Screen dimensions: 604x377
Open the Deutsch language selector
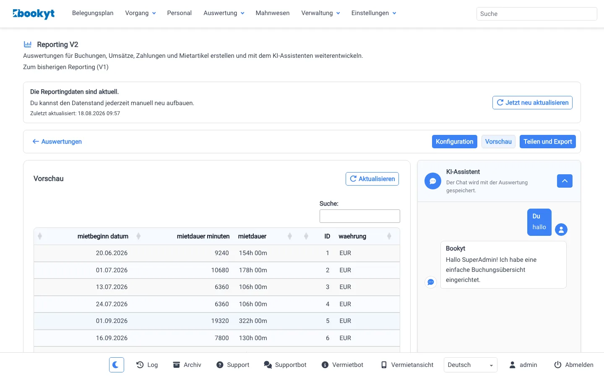click(471, 365)
